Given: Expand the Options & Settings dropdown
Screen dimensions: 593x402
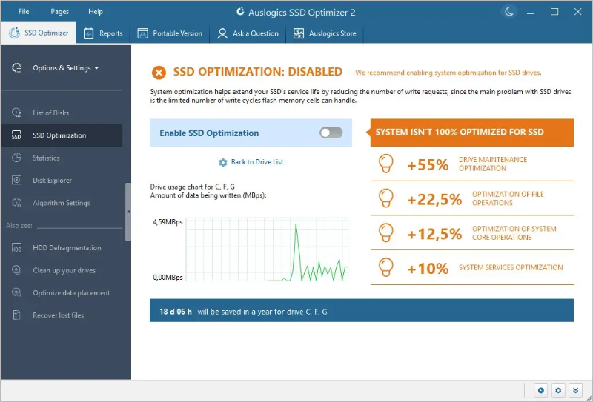Looking at the screenshot, I should coord(65,68).
